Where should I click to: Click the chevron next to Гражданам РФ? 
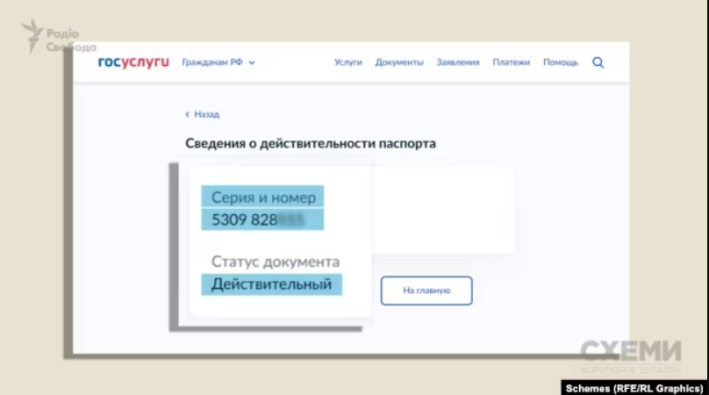point(252,63)
